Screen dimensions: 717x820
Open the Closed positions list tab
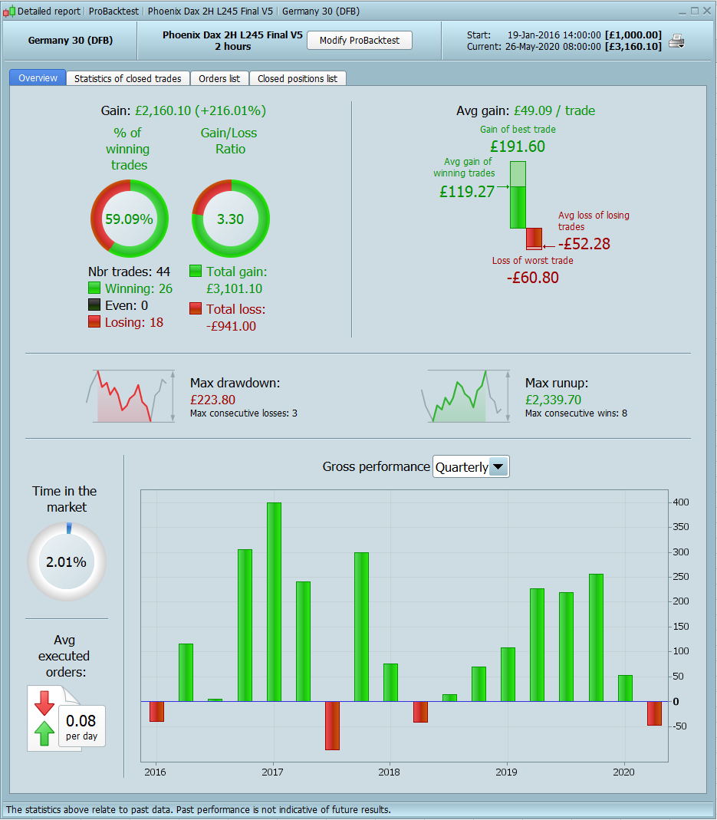point(298,78)
